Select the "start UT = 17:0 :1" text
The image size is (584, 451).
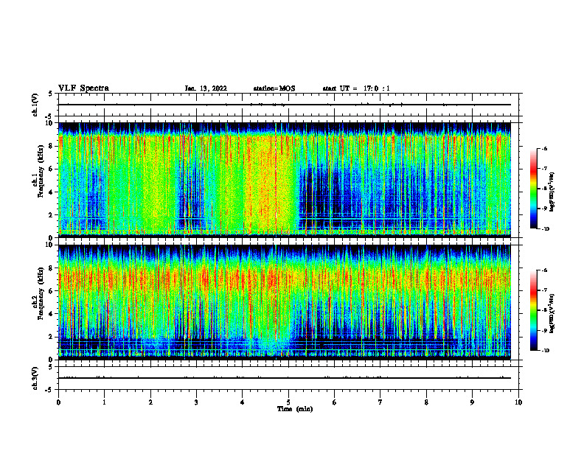(x=356, y=88)
